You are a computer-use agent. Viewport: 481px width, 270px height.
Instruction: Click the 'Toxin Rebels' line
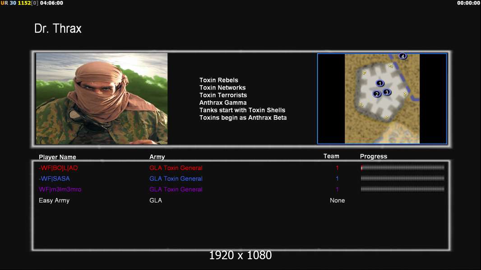point(219,80)
